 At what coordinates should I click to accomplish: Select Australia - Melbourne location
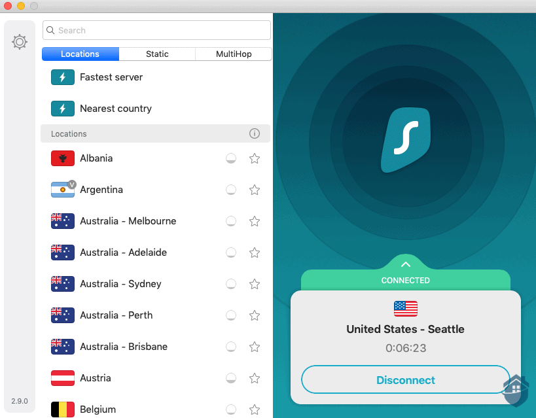pyautogui.click(x=156, y=221)
